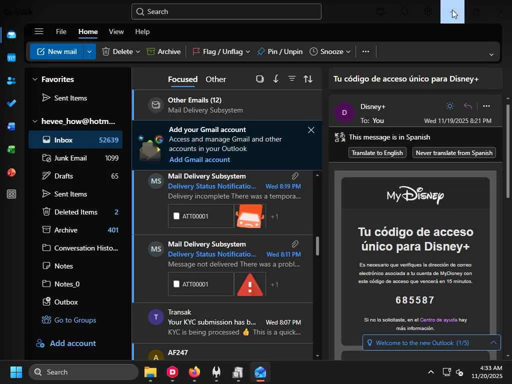Open the Outbox folder
This screenshot has height=384, width=512.
tap(75, 302)
